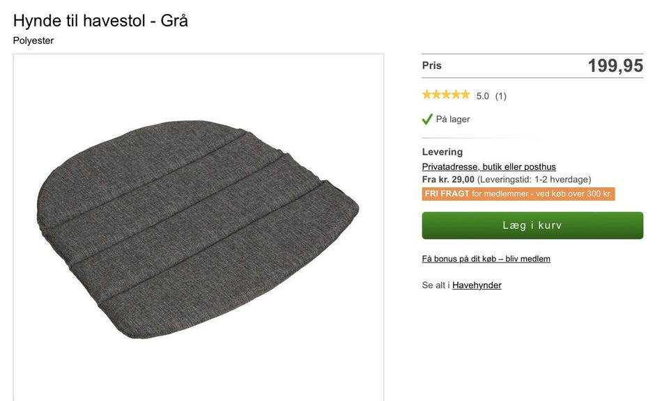Click the 199,95 price
669x401 pixels.
615,66
